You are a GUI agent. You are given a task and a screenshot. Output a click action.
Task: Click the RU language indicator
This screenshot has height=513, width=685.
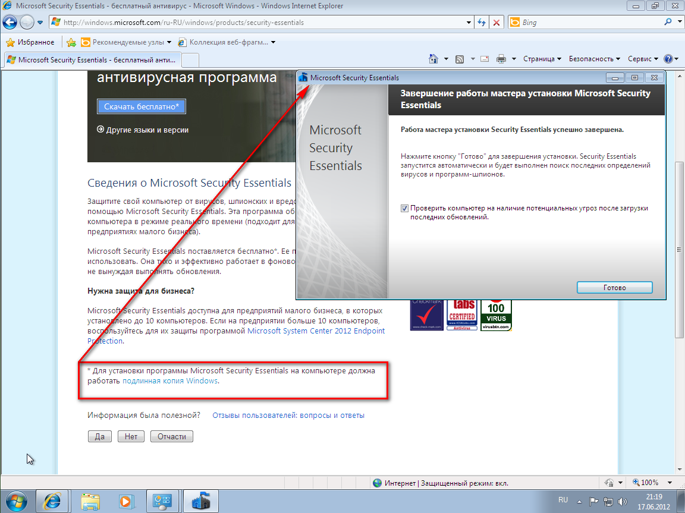tap(563, 500)
